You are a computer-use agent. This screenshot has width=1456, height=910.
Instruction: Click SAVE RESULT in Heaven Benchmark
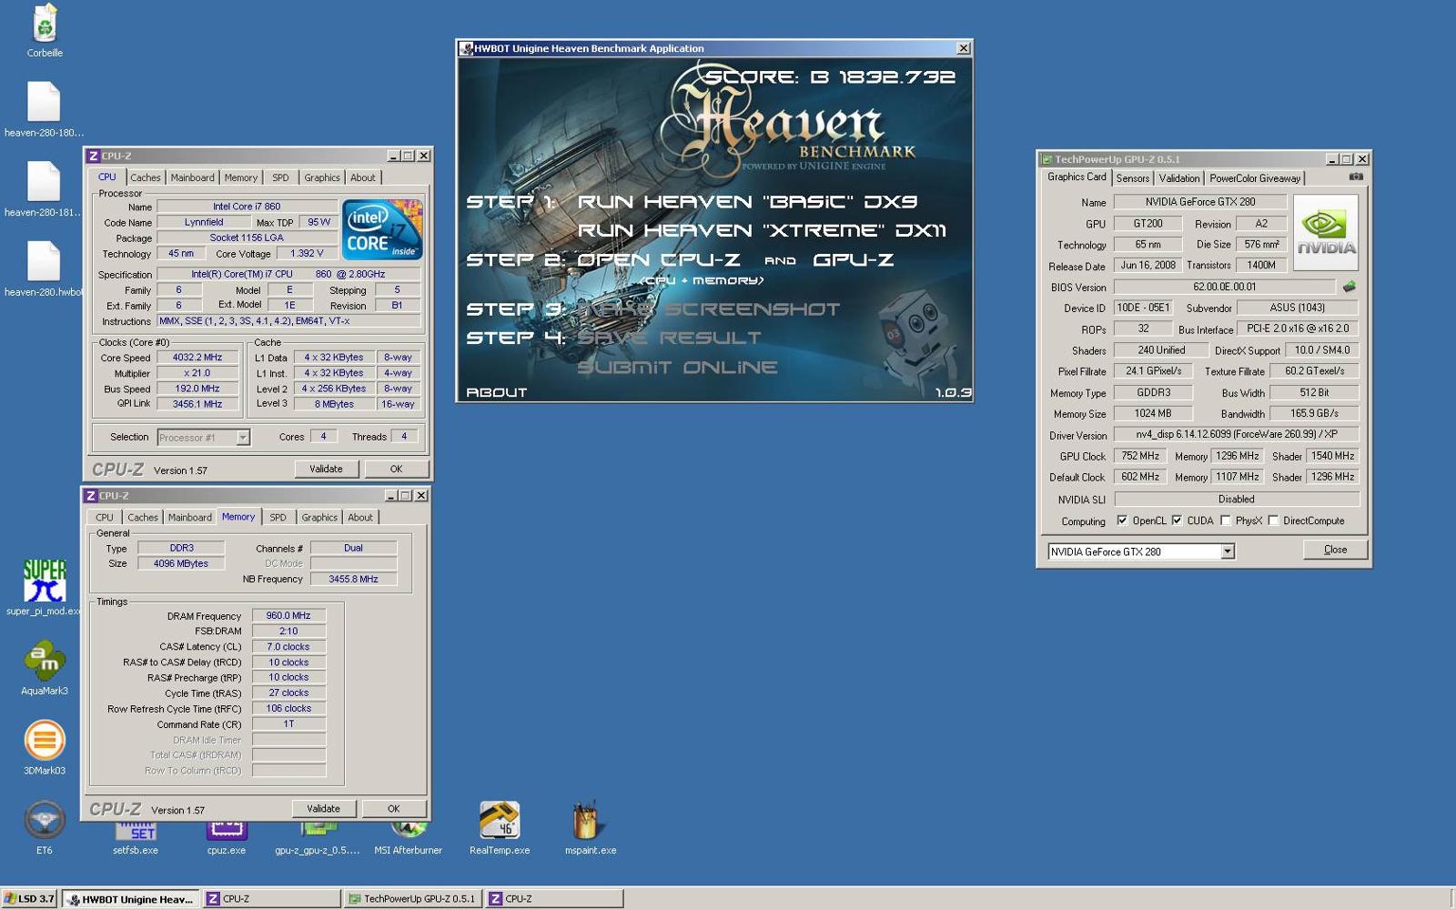pos(669,338)
